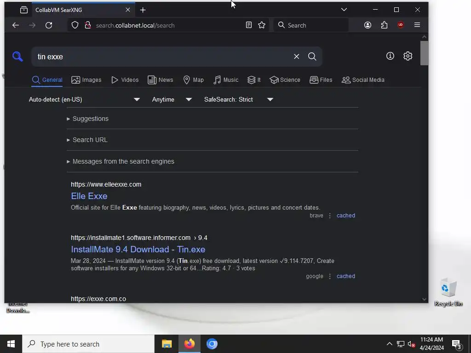This screenshot has height=353, width=471.
Task: Click the Firefox taskbar icon
Action: 189,344
